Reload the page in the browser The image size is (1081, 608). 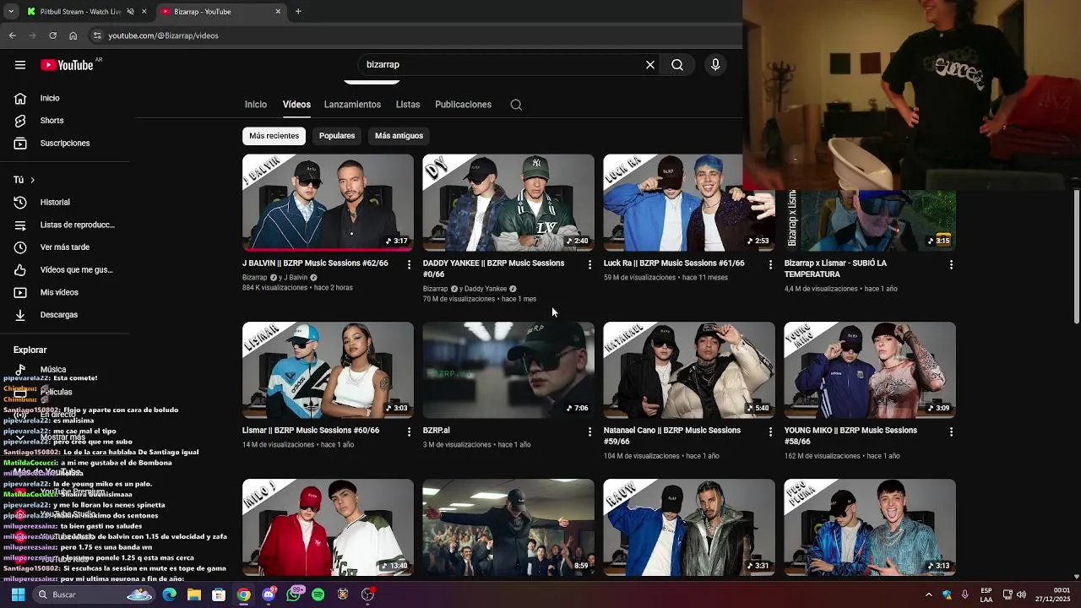click(x=53, y=35)
